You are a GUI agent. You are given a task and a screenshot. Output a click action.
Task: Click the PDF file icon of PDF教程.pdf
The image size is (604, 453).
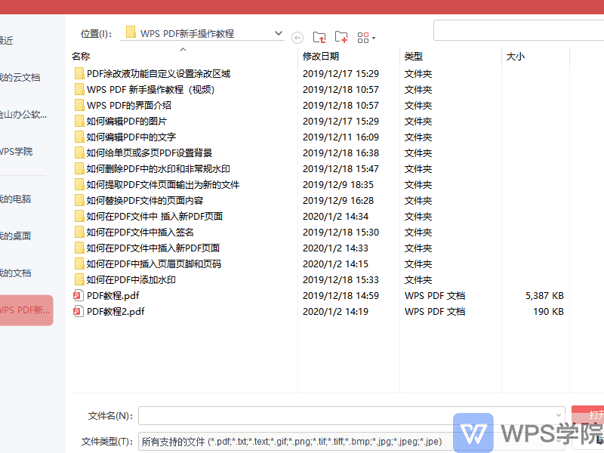[79, 295]
